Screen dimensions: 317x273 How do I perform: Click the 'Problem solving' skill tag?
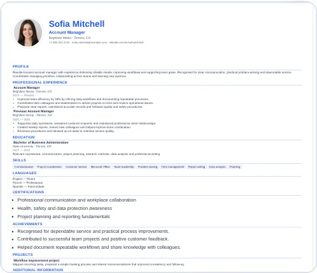click(x=148, y=167)
